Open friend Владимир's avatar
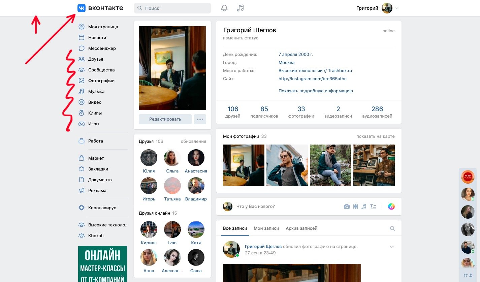Screen dimensions: 480x282 point(196,186)
